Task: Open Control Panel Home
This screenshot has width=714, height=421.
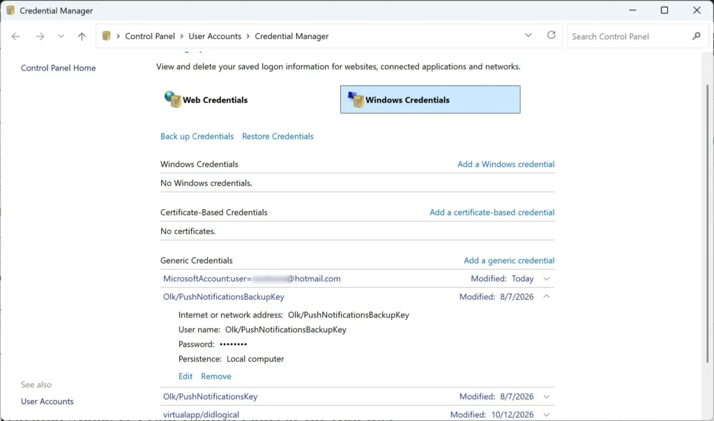Action: tap(59, 68)
